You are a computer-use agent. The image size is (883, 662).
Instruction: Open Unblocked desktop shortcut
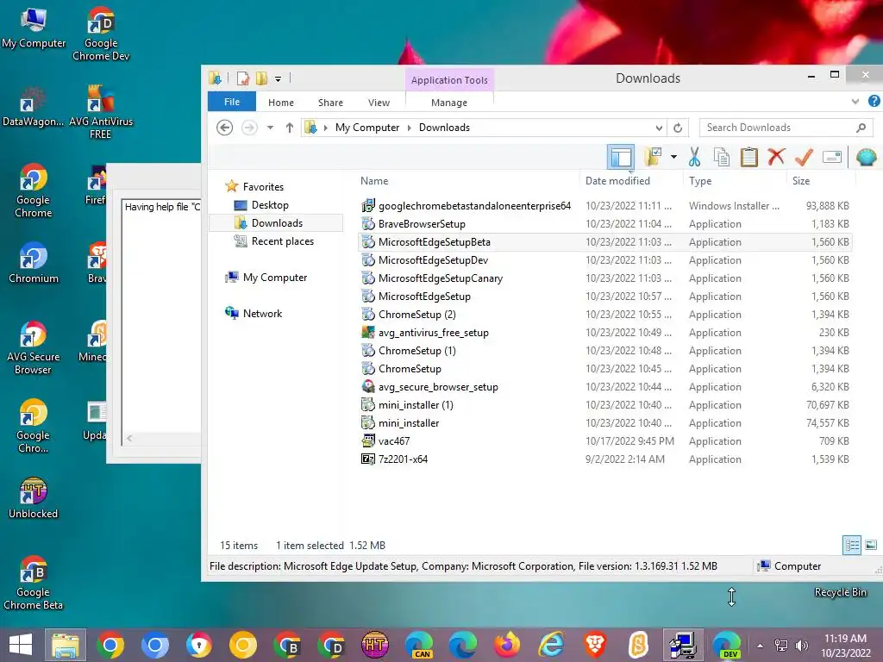(x=34, y=497)
